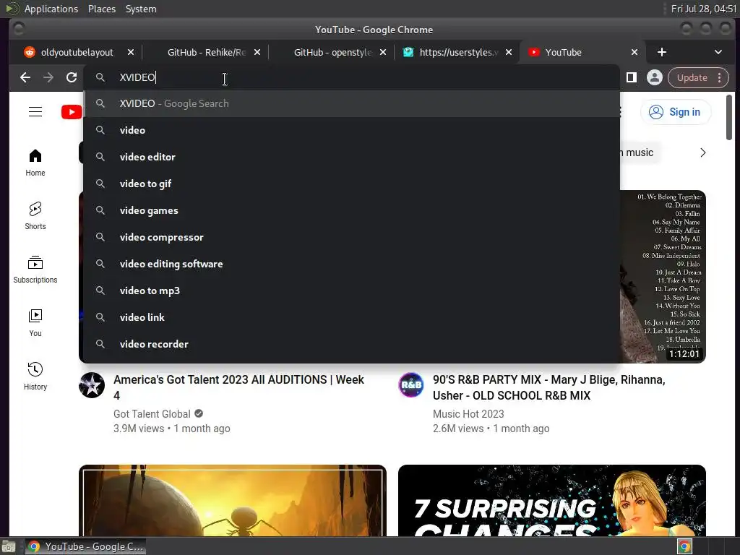
Task: Open the Applications menu
Action: [51, 9]
